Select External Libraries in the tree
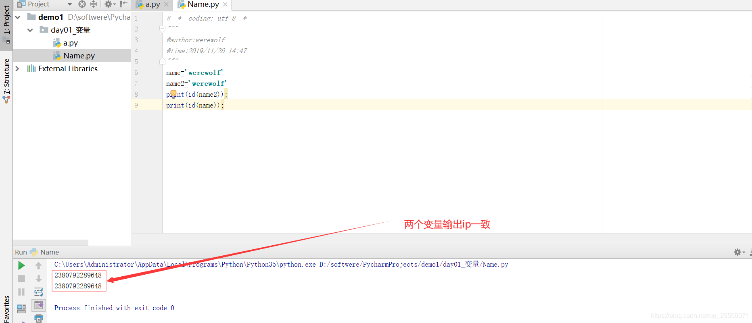 pos(68,69)
